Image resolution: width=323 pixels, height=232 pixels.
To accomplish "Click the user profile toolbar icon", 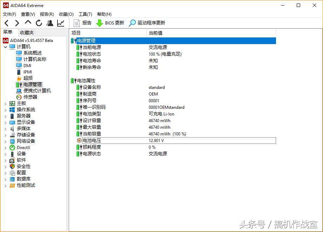I will (49, 22).
